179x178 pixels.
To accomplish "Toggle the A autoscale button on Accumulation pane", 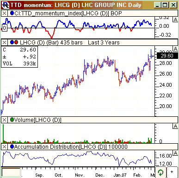I will pos(175,153).
